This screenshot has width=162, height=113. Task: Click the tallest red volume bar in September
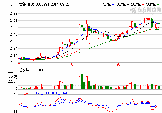coord(142,84)
